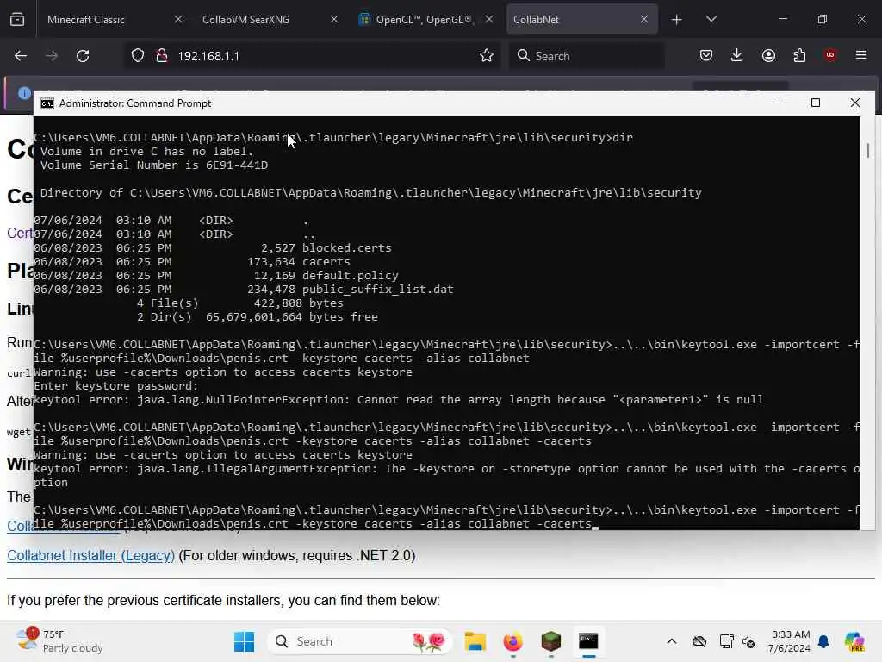Expand the list all tabs dropdown
Viewport: 882px width, 662px height.
pos(711,20)
